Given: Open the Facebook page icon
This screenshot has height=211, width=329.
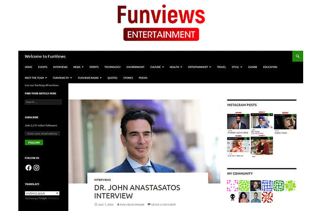Looking at the screenshot, I should click(x=29, y=168).
